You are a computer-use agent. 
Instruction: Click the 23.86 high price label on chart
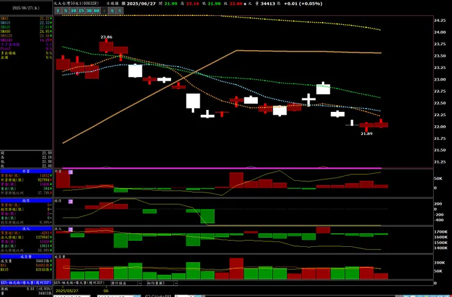pyautogui.click(x=106, y=37)
